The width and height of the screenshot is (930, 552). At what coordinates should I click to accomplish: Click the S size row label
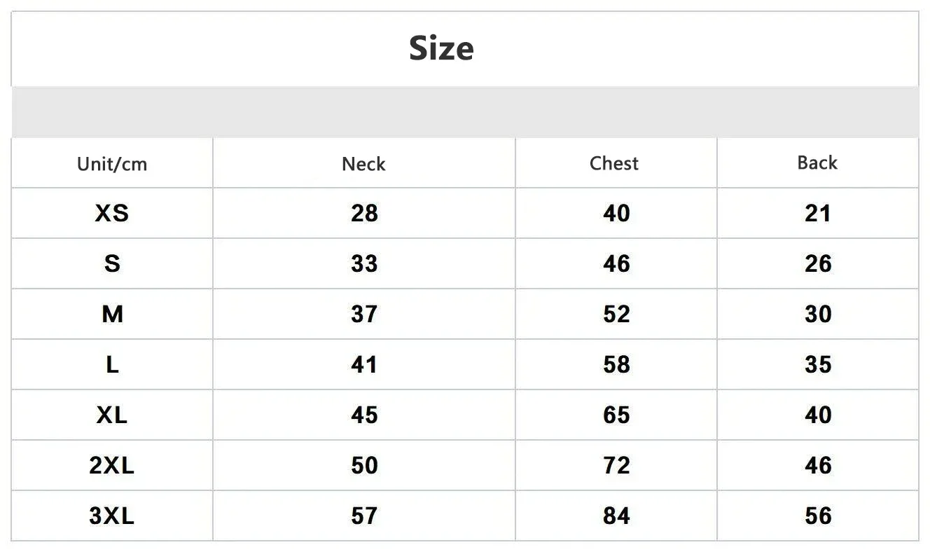(112, 263)
